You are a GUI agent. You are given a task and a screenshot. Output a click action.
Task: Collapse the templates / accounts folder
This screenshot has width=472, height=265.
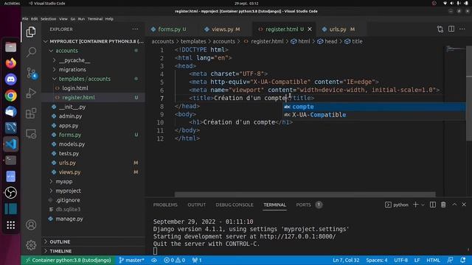[85, 79]
